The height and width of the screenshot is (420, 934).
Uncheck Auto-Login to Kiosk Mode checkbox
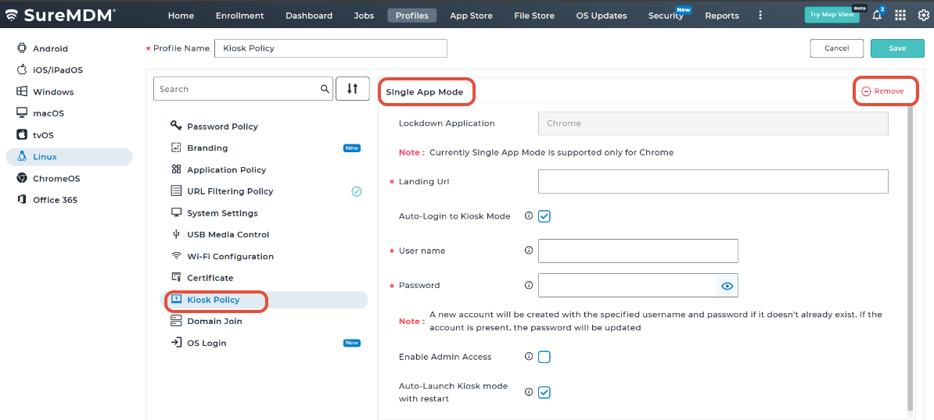pos(544,216)
